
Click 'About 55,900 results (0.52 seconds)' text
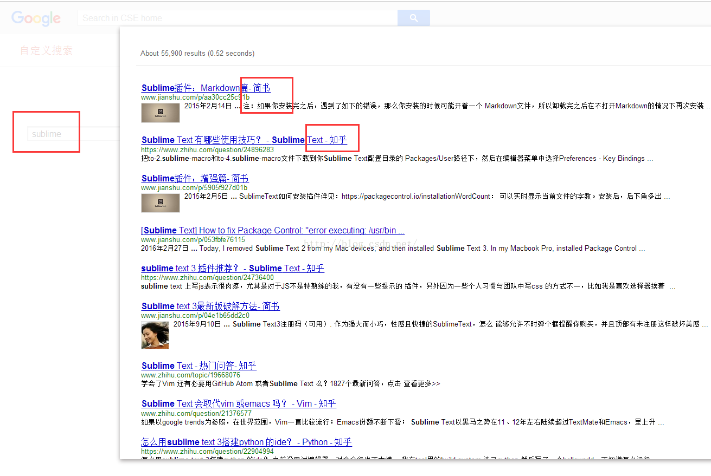197,53
